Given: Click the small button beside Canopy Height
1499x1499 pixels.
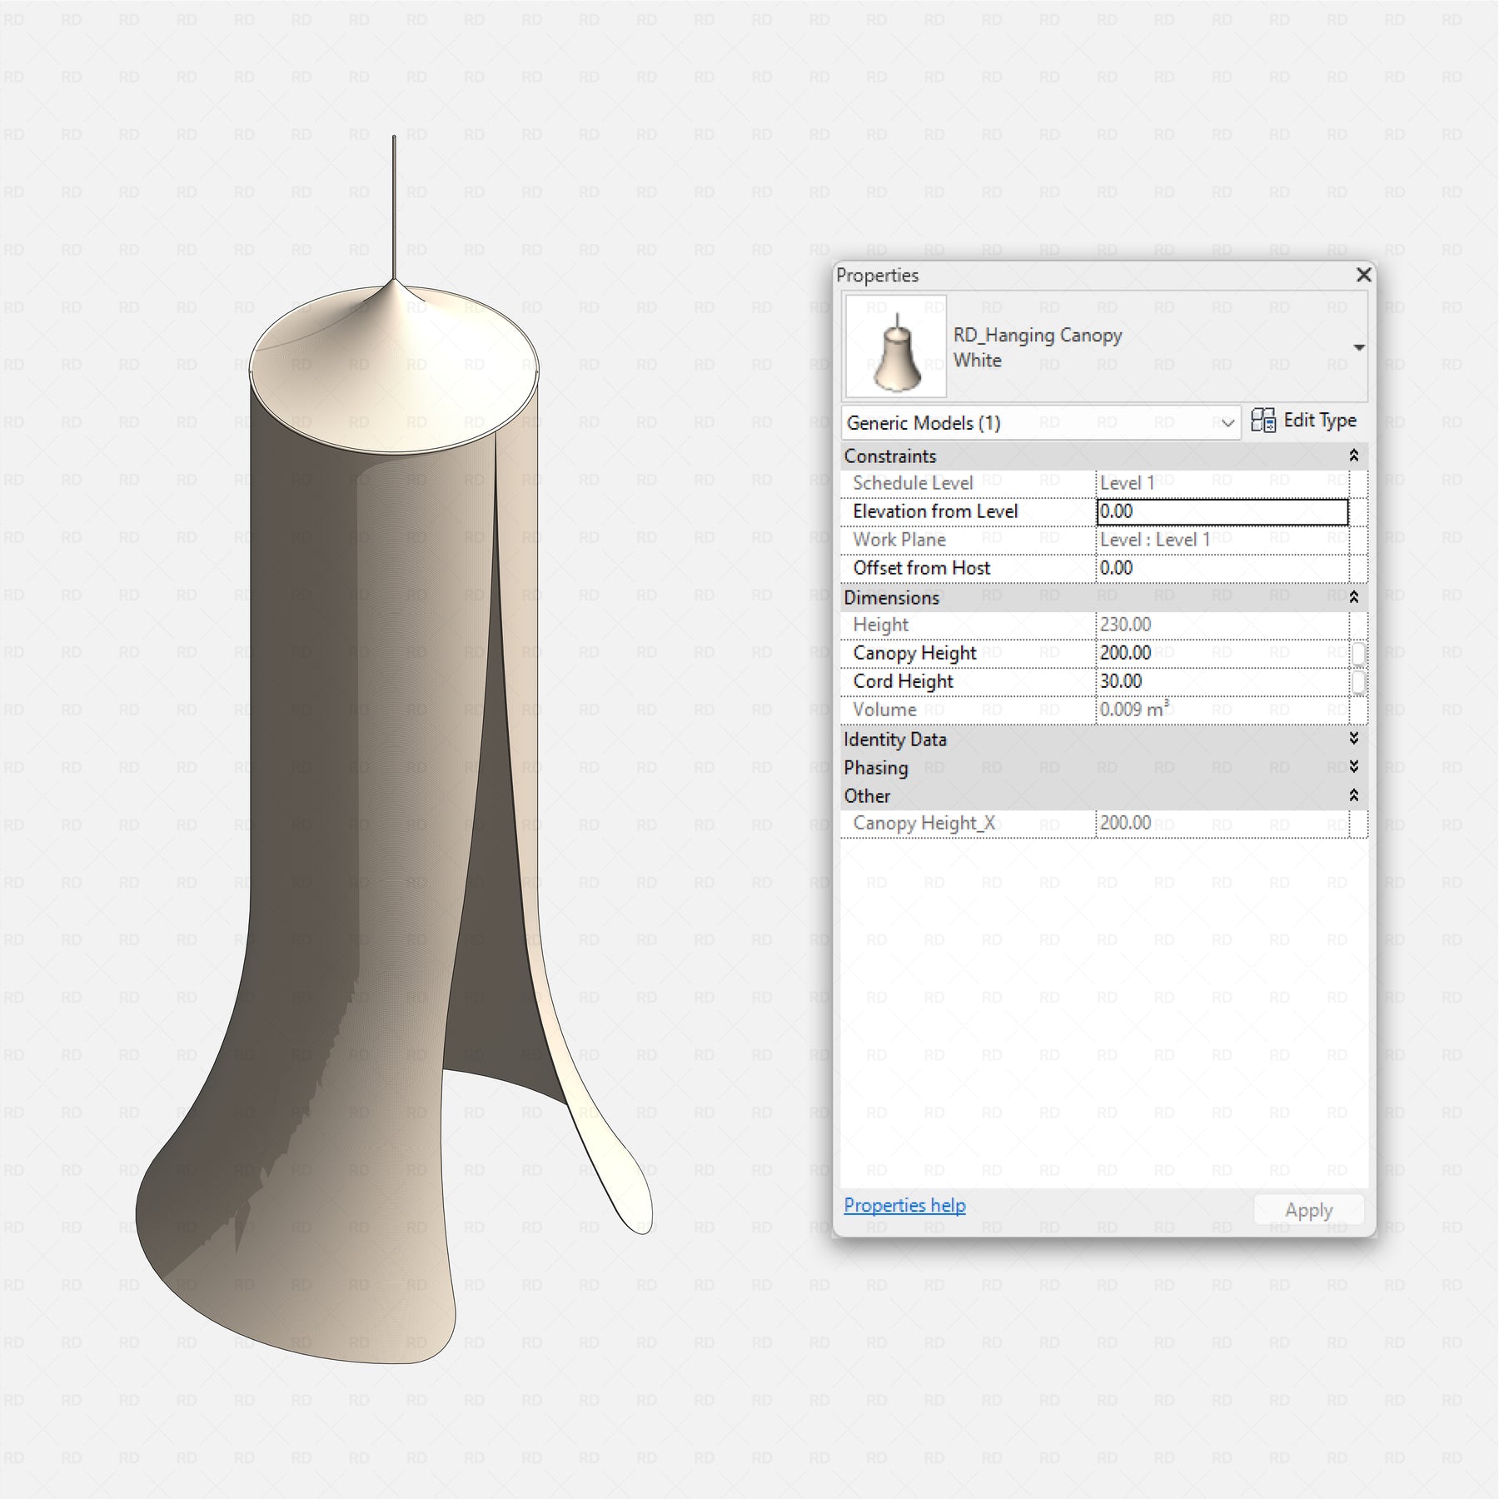Looking at the screenshot, I should coord(1358,654).
